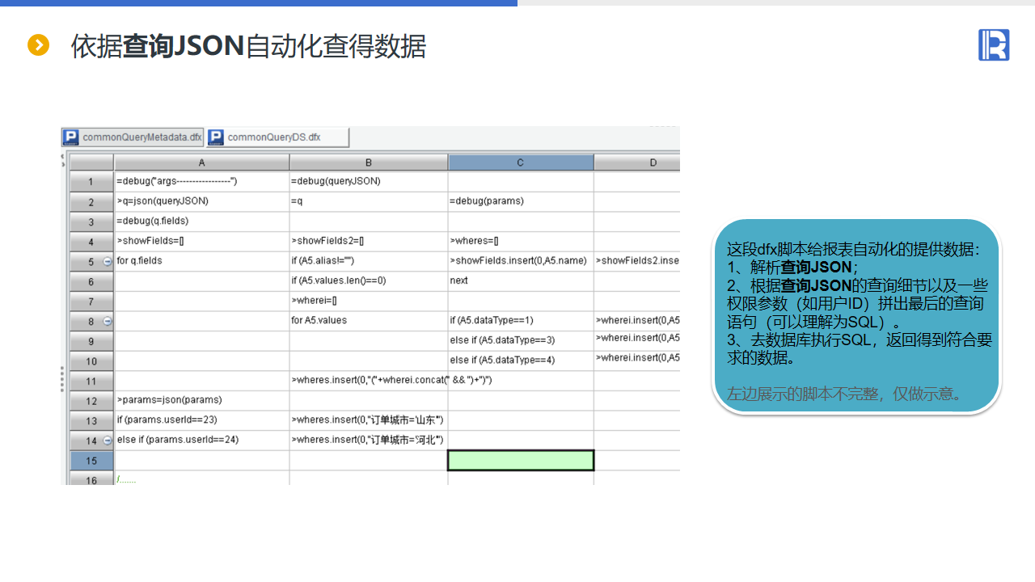The width and height of the screenshot is (1035, 582).
Task: Select the truncated >showFields2.inse cell in column D
Action: 637,261
